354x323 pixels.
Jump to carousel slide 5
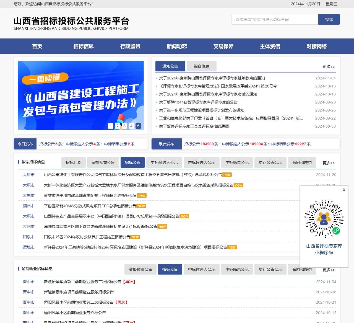(x=138, y=126)
